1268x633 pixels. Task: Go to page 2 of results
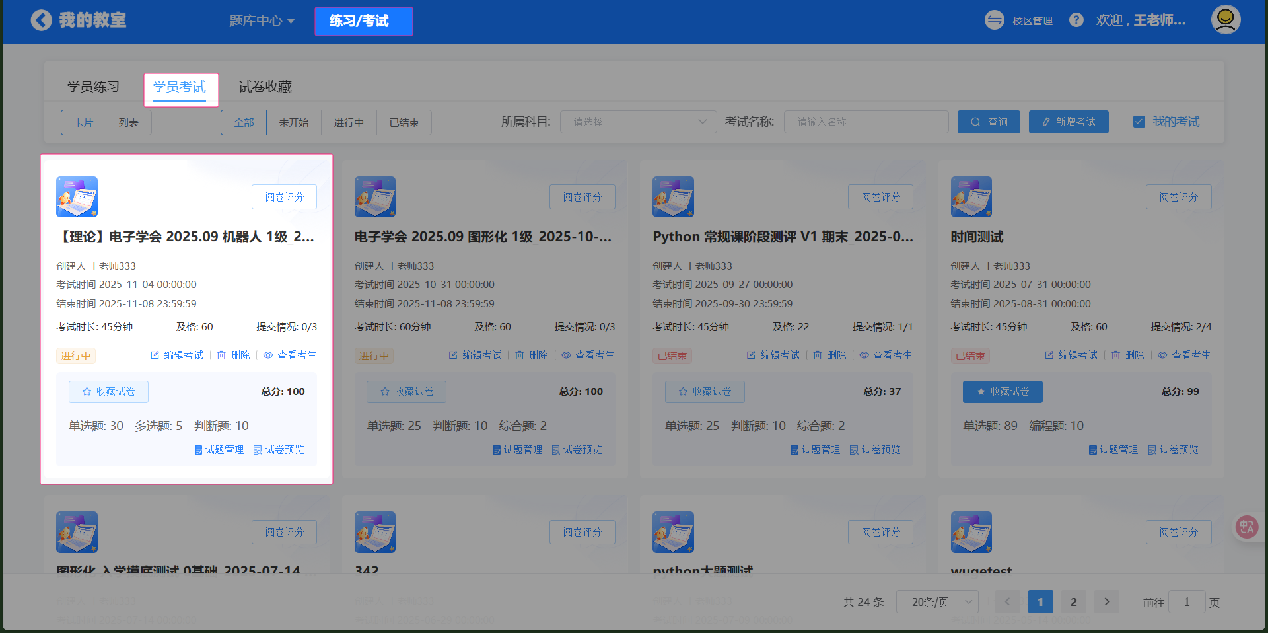[1073, 602]
